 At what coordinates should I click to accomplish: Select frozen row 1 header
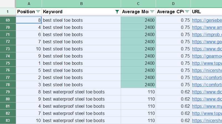click(8, 12)
